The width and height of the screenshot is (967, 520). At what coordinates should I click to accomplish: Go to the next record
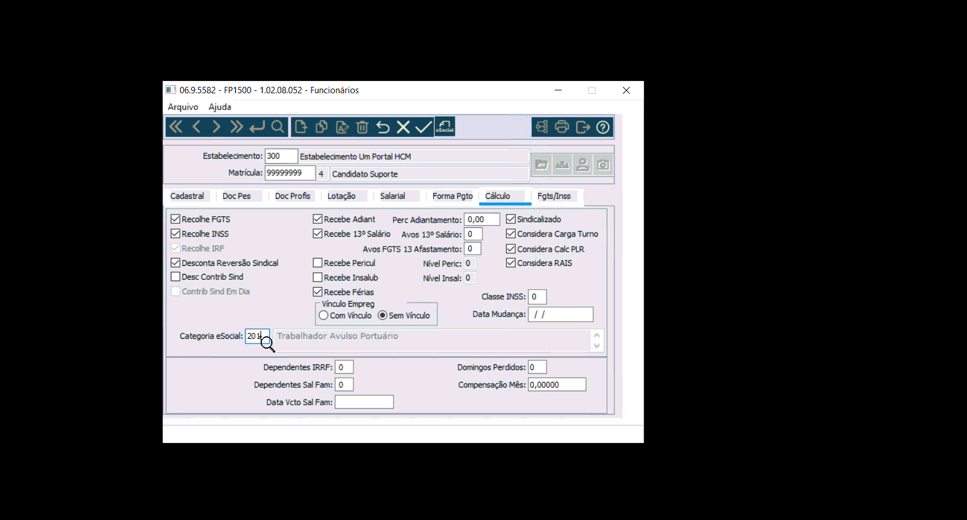[x=216, y=127]
